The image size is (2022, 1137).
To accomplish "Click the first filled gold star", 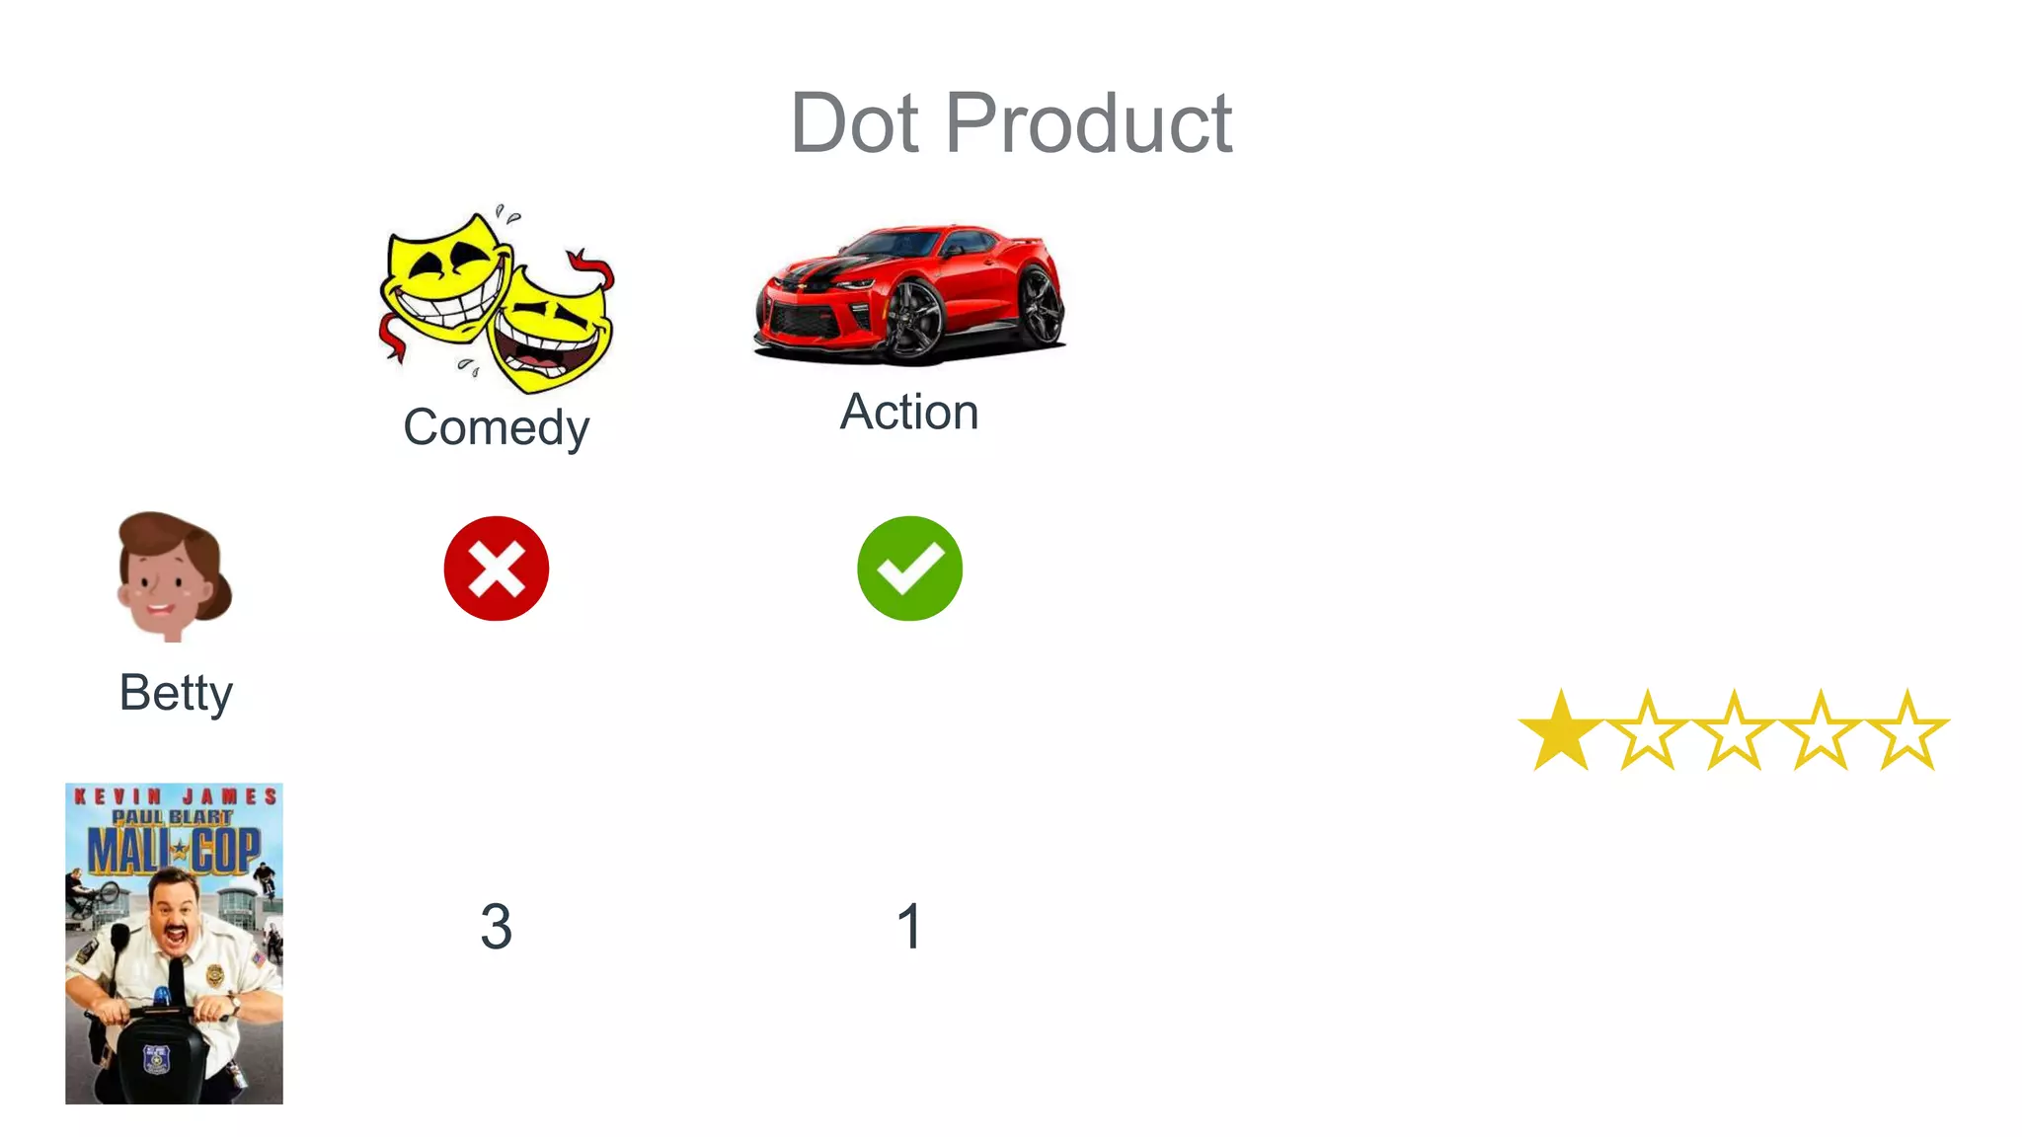I will (x=1561, y=732).
